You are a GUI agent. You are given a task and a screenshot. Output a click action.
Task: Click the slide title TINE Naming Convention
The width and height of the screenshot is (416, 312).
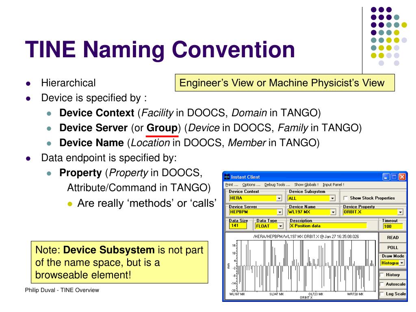pyautogui.click(x=160, y=50)
